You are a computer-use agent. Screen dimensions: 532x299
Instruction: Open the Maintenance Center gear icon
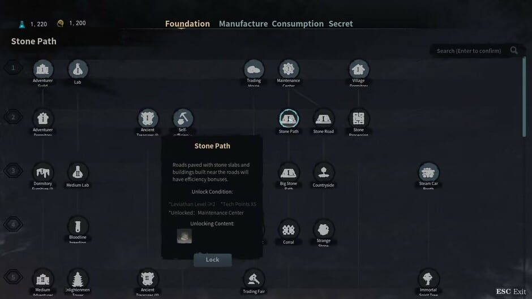pyautogui.click(x=289, y=70)
